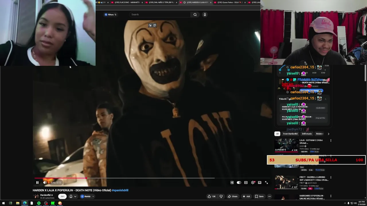
Task: Open the #spanishdrill hashtag link
Action: coord(120,190)
